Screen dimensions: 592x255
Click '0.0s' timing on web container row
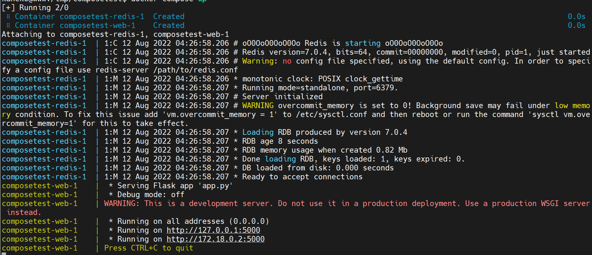click(576, 25)
